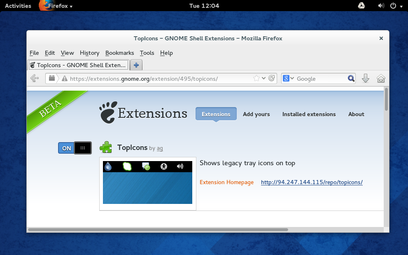The width and height of the screenshot is (408, 255).
Task: Open a new tab with plus button
Action: click(x=136, y=65)
